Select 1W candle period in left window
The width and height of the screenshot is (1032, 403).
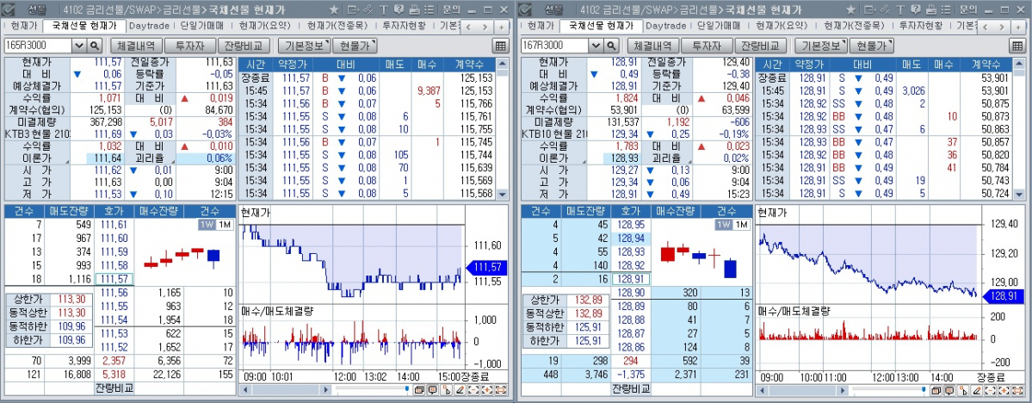(x=207, y=225)
